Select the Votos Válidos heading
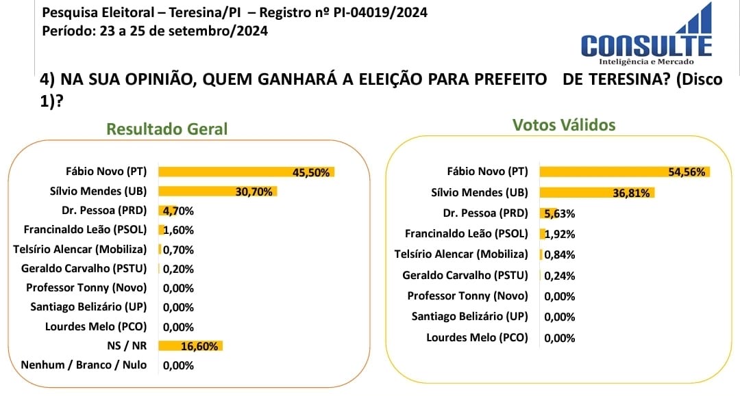 click(564, 124)
